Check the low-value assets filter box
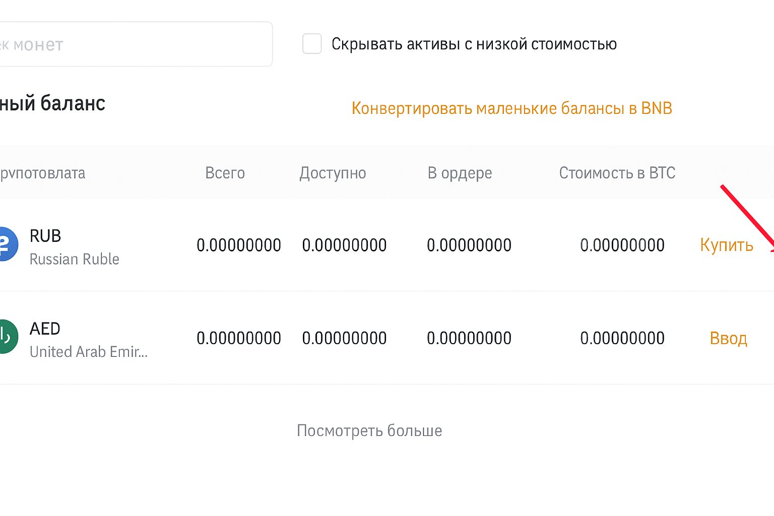 [312, 44]
